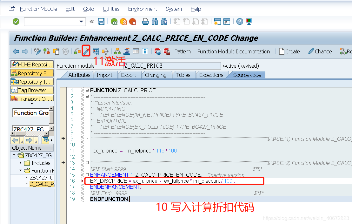The image size is (352, 224).
Task: Open the Repository Browser button
Action: (32, 73)
